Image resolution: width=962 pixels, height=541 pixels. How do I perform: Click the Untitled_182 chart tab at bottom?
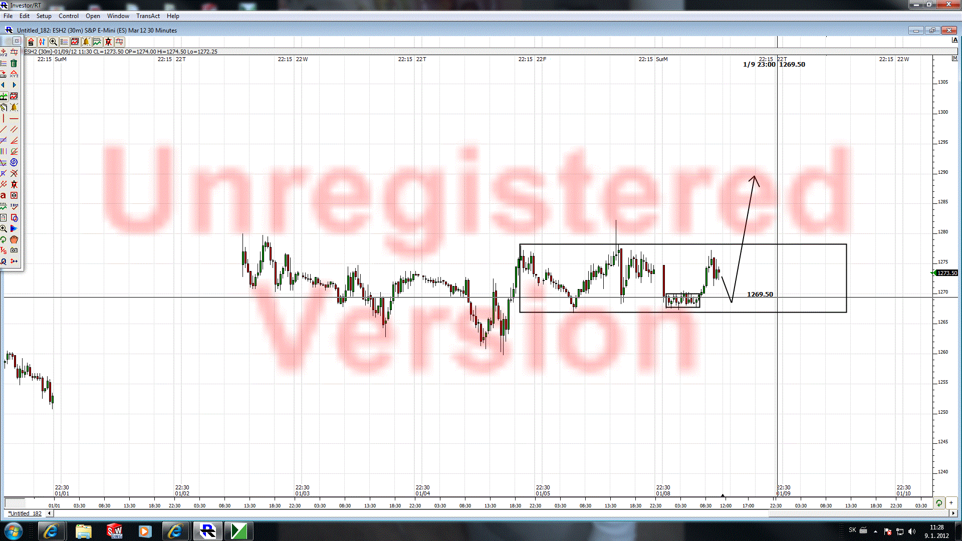pyautogui.click(x=25, y=513)
